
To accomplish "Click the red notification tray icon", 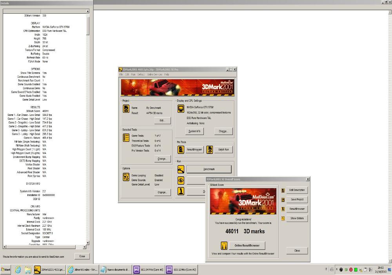I will (351, 270).
